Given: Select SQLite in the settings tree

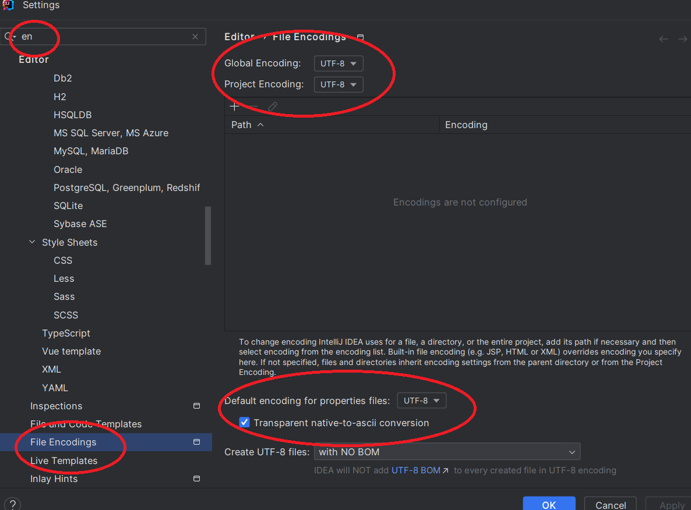Looking at the screenshot, I should pos(68,206).
